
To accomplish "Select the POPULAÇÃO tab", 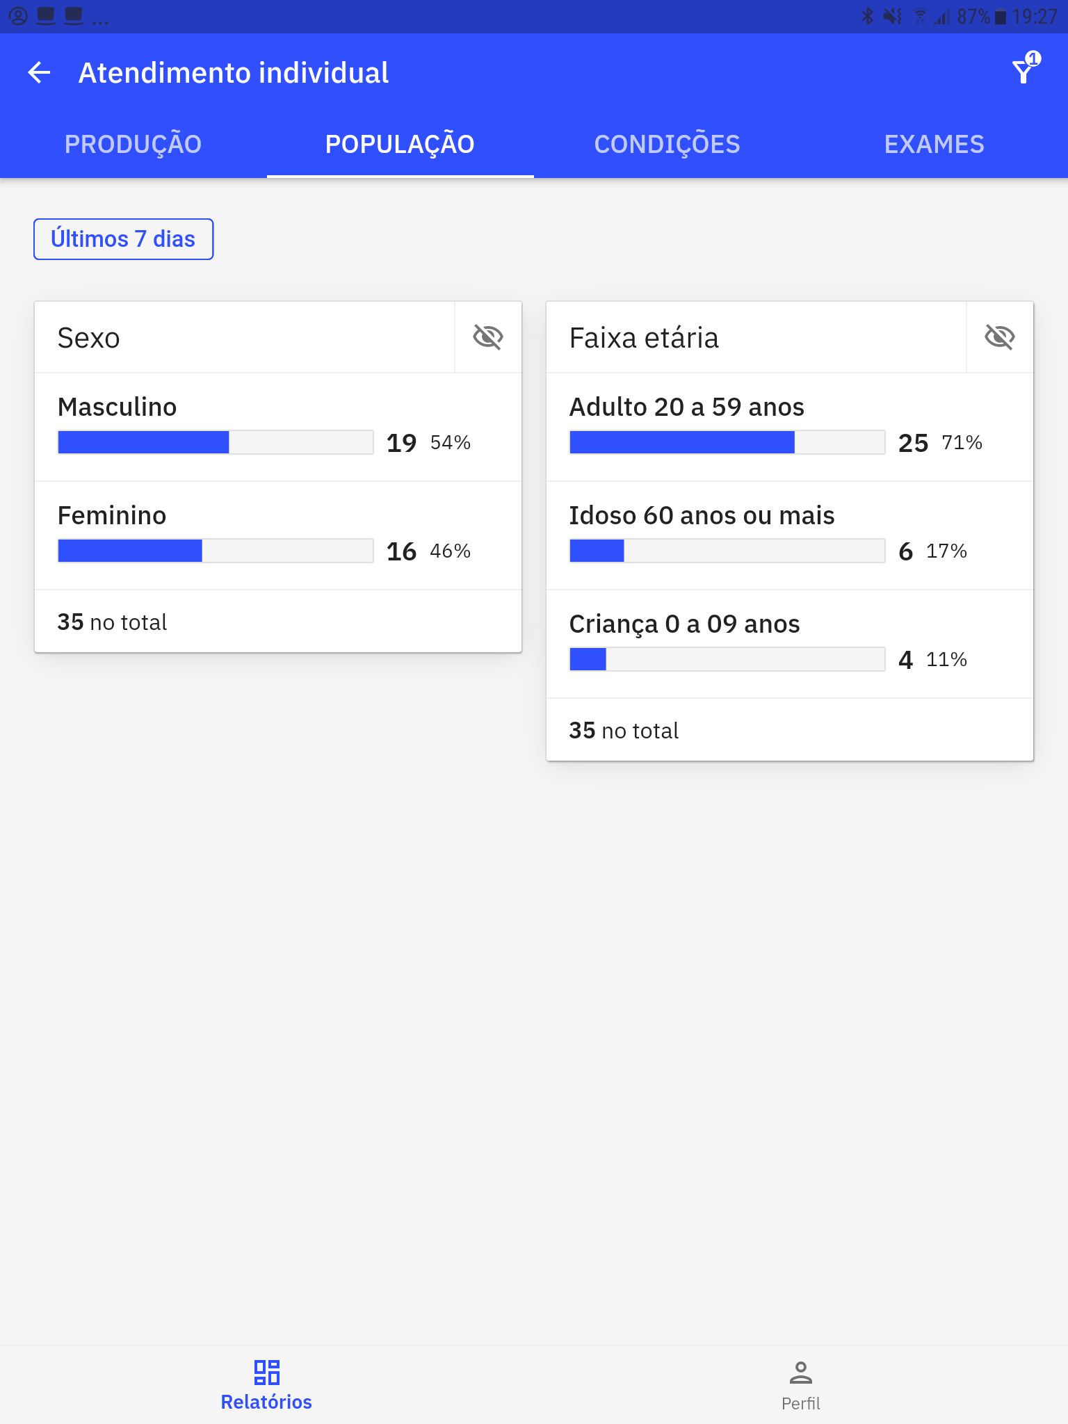I will (x=400, y=144).
